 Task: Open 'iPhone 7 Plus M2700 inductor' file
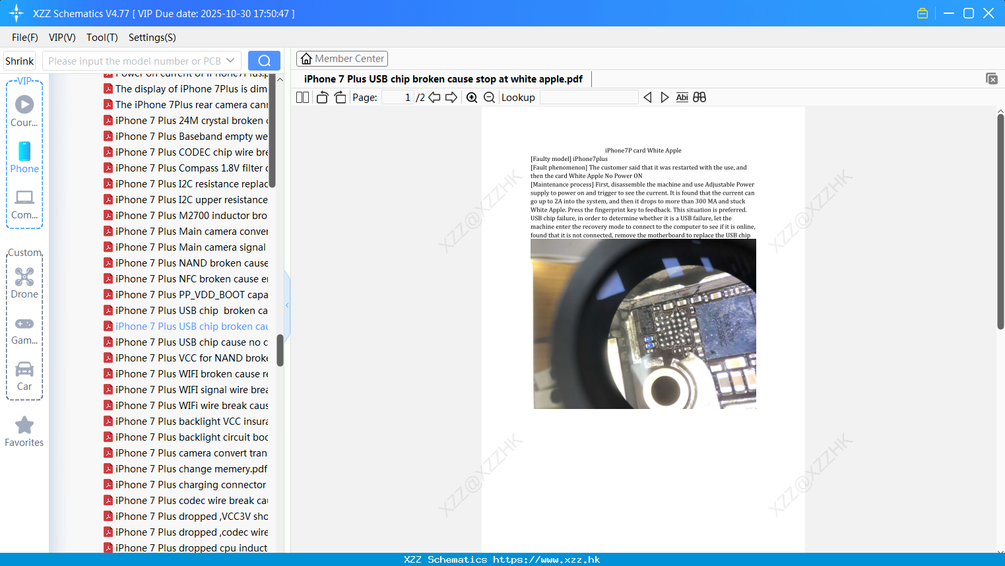coord(185,216)
